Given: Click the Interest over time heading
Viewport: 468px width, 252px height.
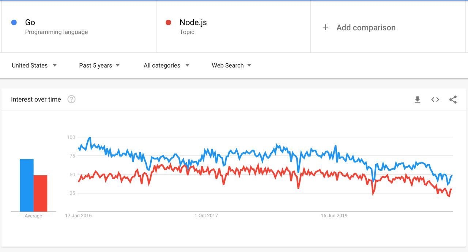Looking at the screenshot, I should pos(36,99).
